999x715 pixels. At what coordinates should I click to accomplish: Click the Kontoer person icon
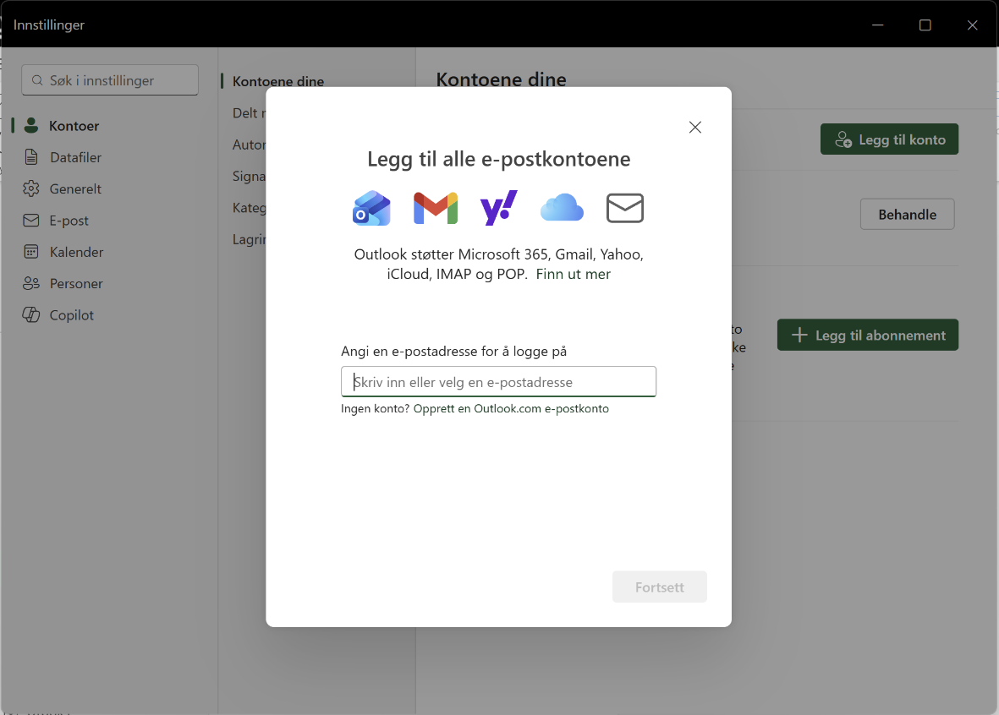[x=30, y=125]
